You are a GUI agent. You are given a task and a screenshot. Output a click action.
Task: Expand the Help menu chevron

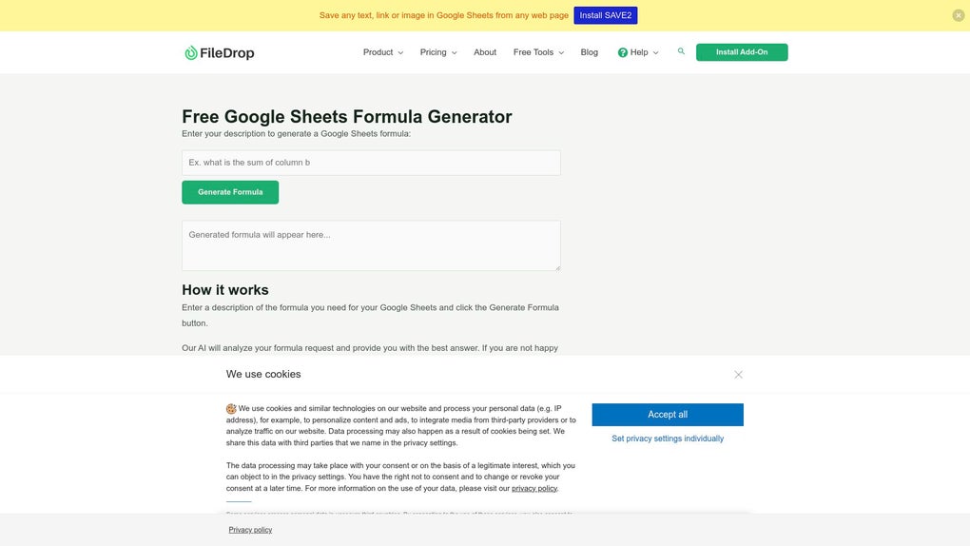pyautogui.click(x=655, y=53)
